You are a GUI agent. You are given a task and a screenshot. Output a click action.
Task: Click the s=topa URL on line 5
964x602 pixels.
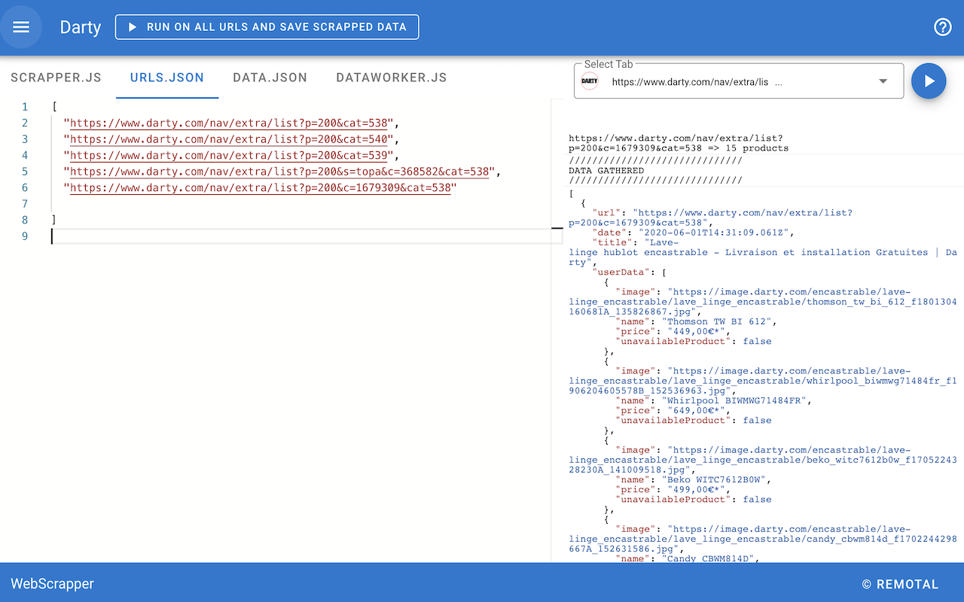click(x=281, y=172)
